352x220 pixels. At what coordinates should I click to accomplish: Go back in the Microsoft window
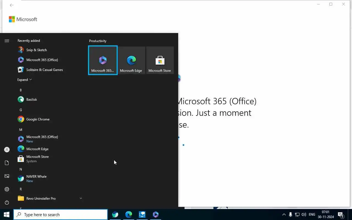pos(12,5)
